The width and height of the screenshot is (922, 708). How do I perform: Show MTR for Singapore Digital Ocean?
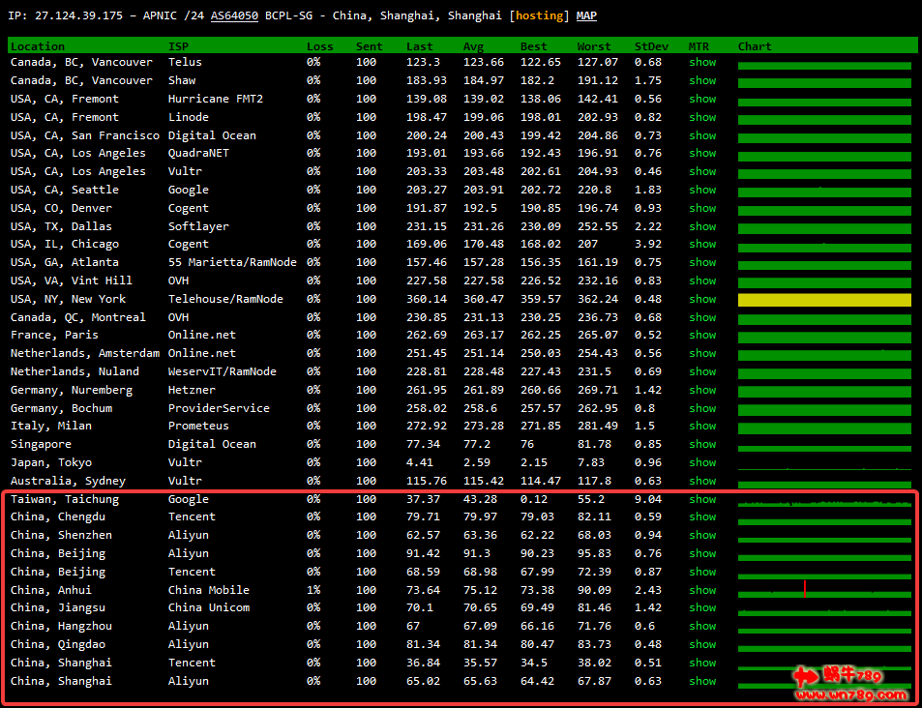[x=702, y=444]
